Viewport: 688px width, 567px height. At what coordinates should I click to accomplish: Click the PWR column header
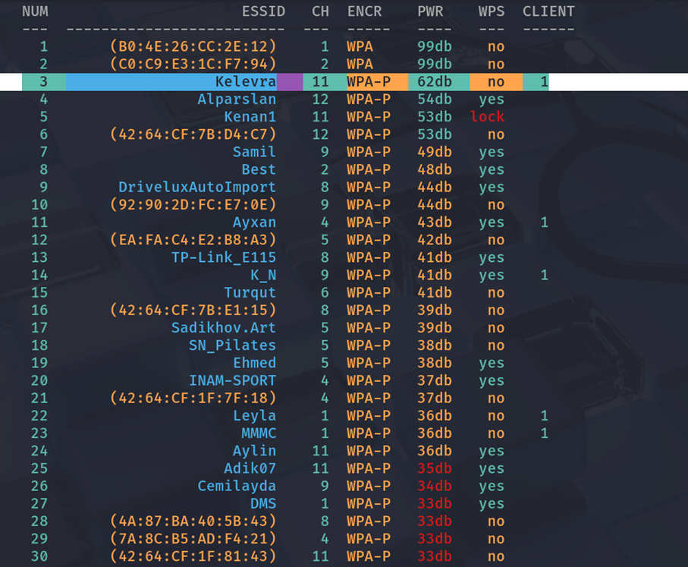click(x=430, y=11)
